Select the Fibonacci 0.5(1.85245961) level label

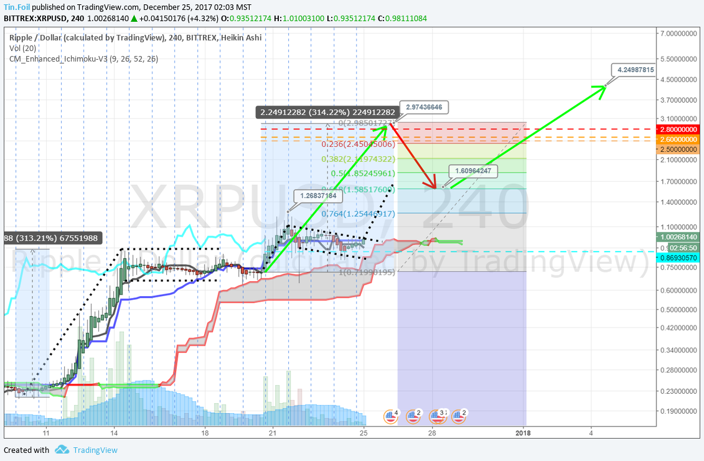[363, 174]
